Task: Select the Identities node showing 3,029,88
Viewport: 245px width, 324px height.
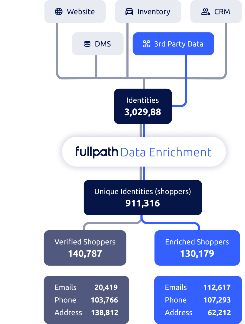Action: click(143, 106)
